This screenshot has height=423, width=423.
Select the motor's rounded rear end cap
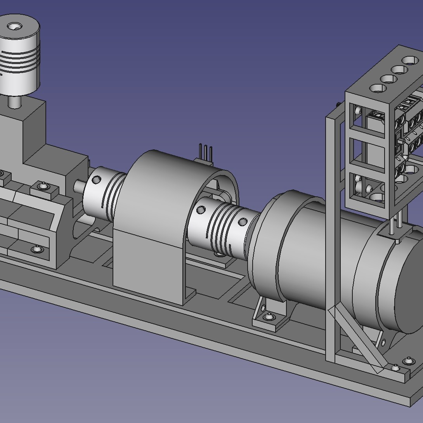[x=409, y=283]
